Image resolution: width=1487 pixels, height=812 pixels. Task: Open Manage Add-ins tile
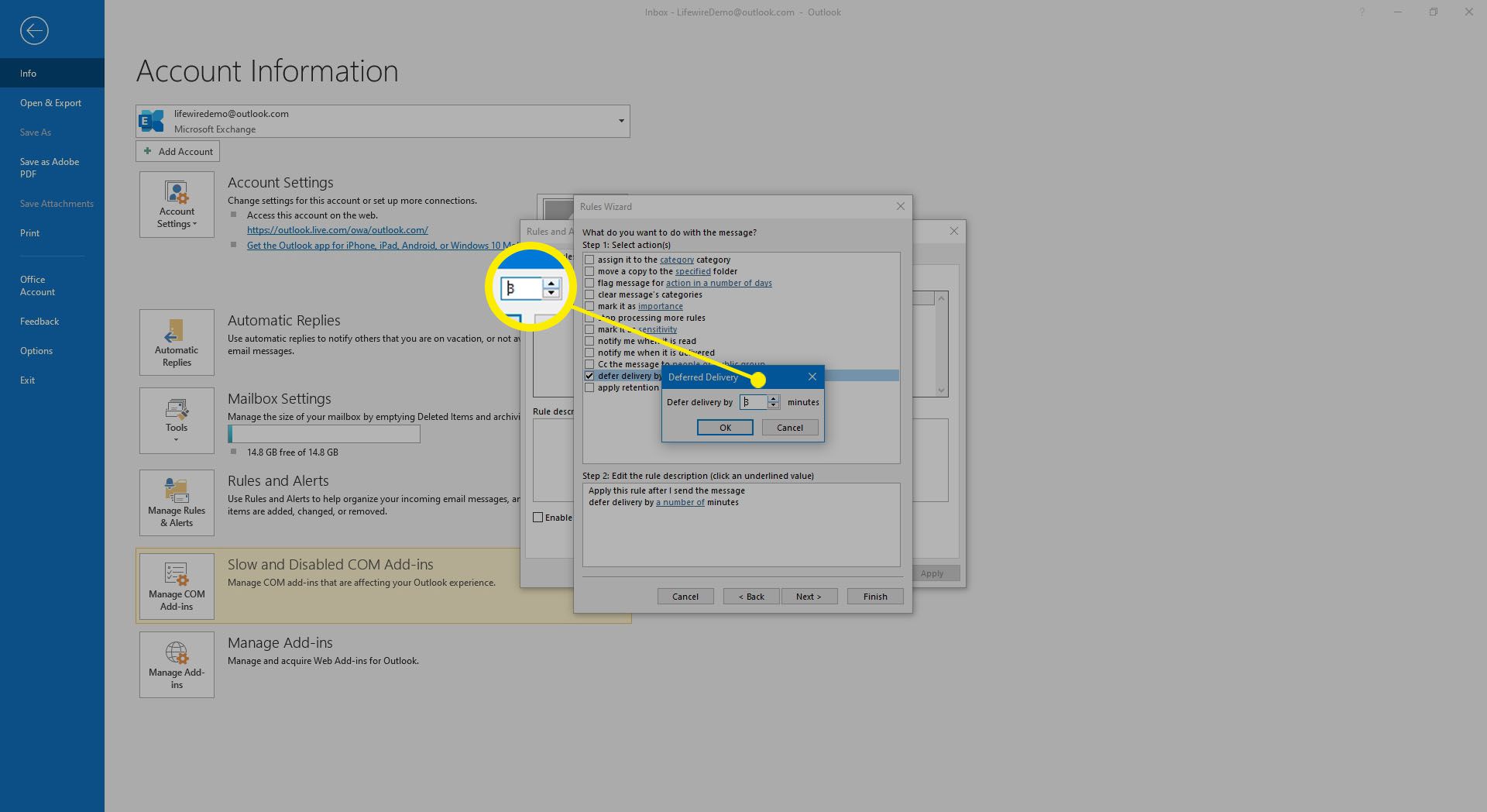177,665
